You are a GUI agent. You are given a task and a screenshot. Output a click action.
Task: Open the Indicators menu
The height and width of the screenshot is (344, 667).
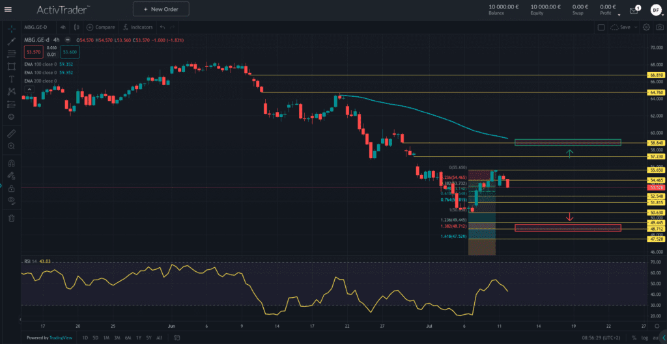(x=137, y=27)
